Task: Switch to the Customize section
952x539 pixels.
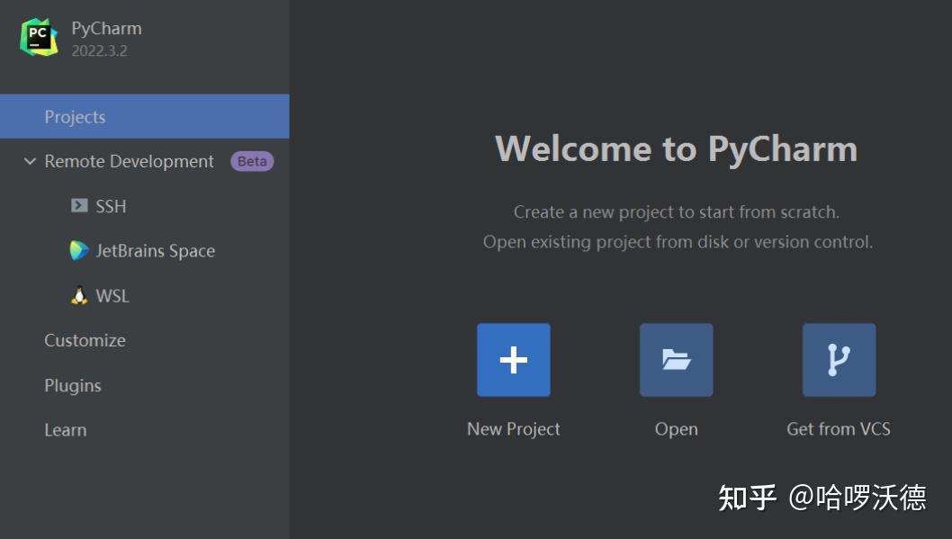Action: (x=85, y=340)
